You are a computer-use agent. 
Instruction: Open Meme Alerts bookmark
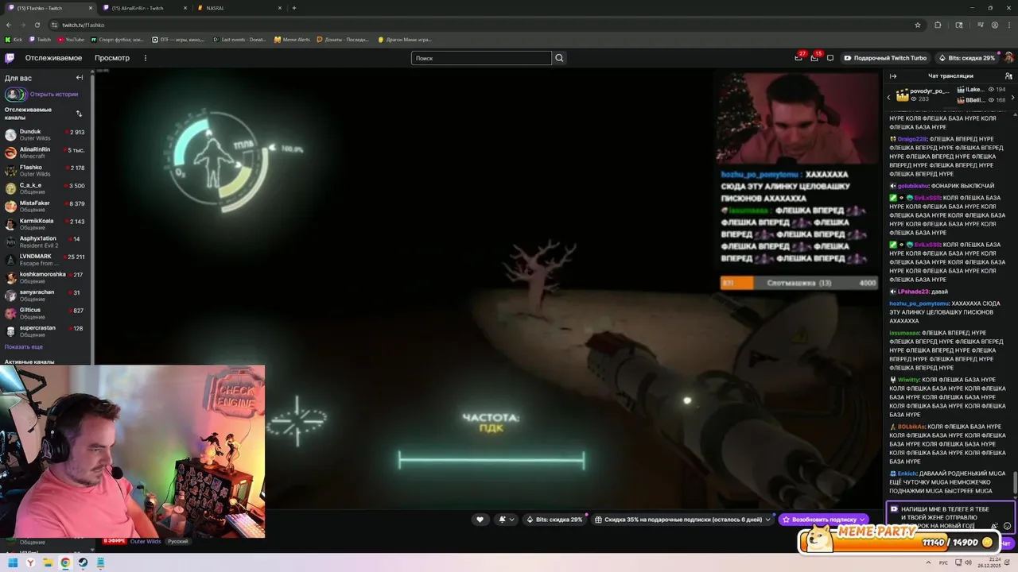292,39
